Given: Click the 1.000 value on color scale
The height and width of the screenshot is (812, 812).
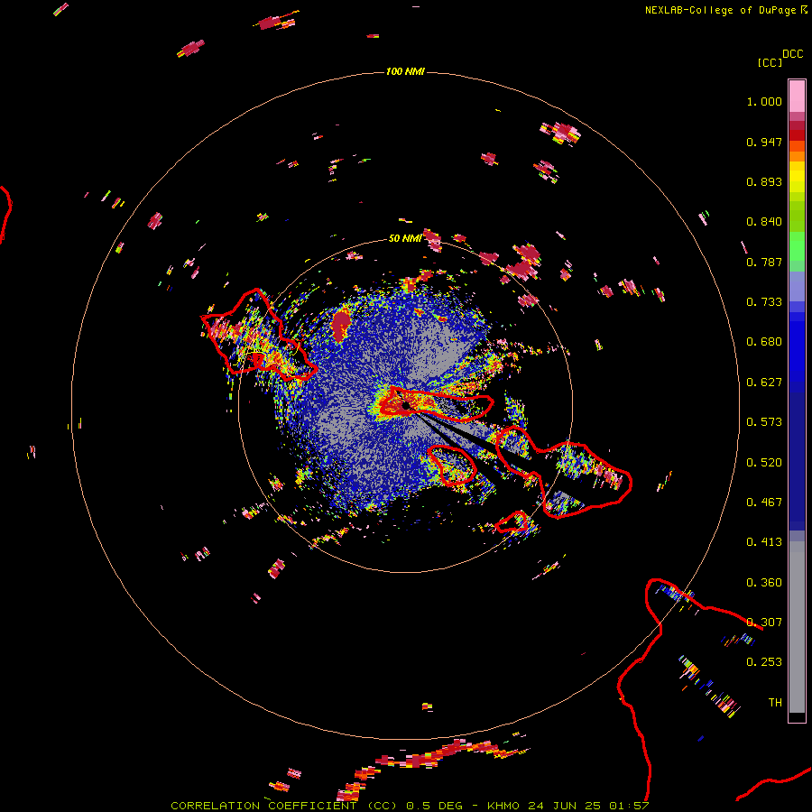Looking at the screenshot, I should 764,101.
